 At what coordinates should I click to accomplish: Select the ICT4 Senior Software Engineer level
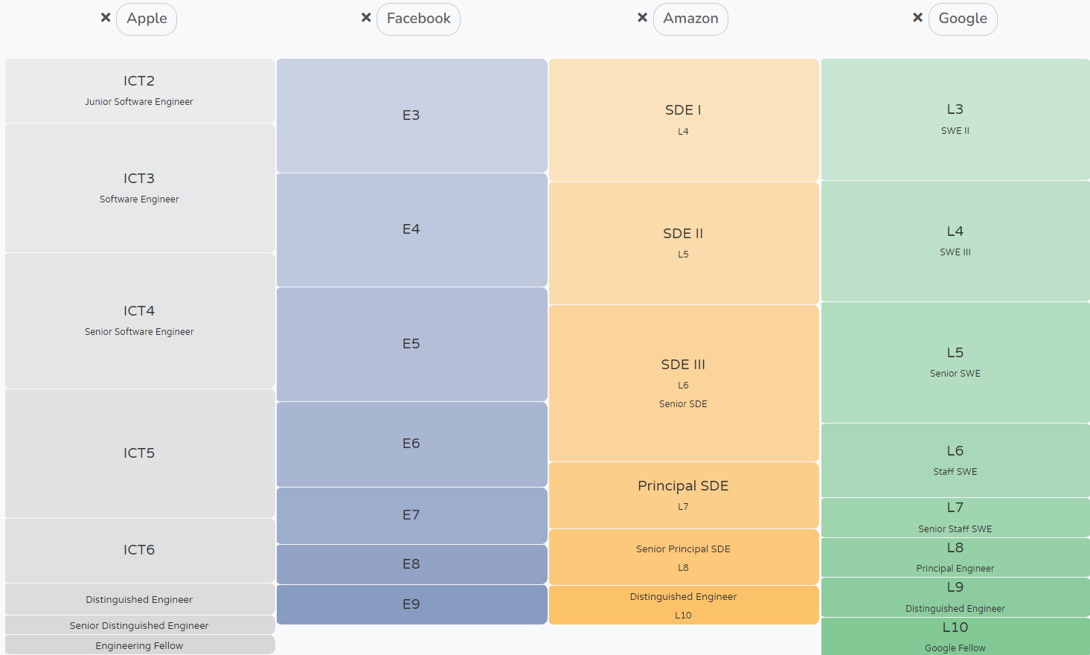coord(139,320)
